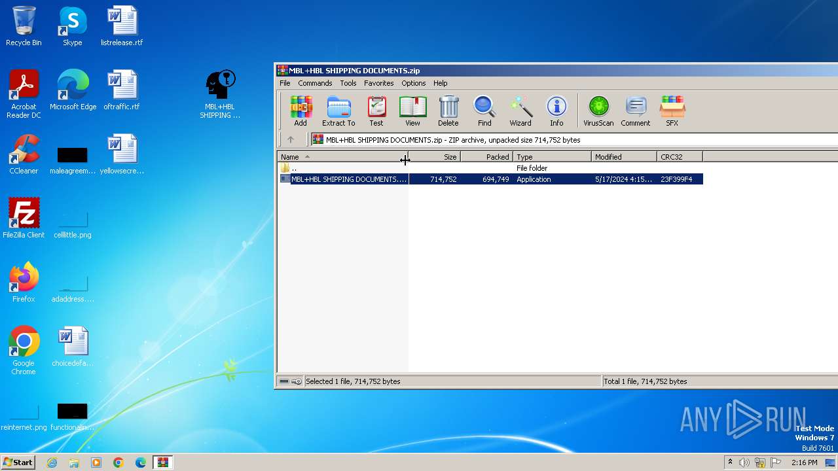Viewport: 838px width, 471px height.
Task: Open the Favorites menu
Action: tap(379, 83)
